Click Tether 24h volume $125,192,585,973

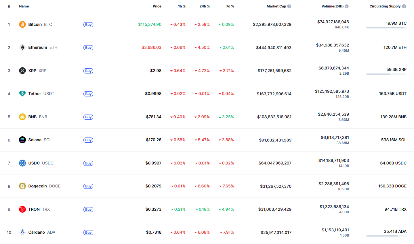[332, 91]
